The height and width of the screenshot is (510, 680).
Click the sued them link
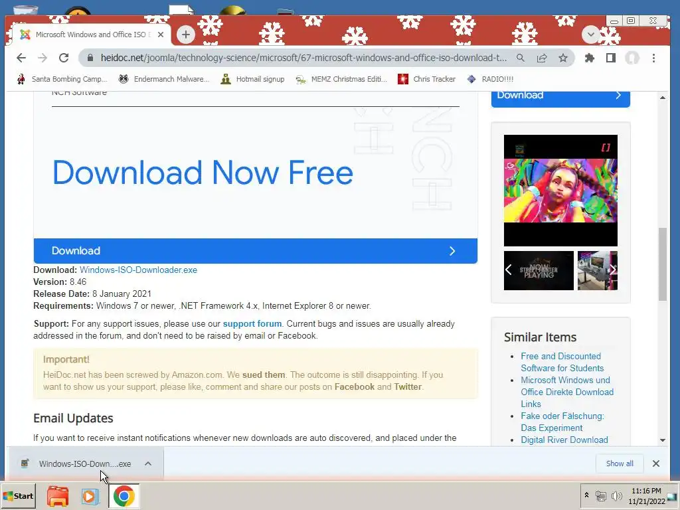(264, 375)
